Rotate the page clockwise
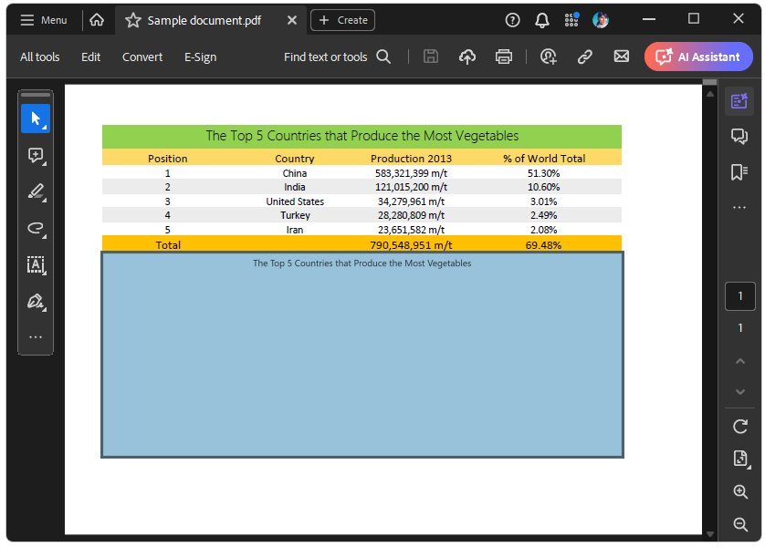The image size is (765, 547). [x=740, y=427]
